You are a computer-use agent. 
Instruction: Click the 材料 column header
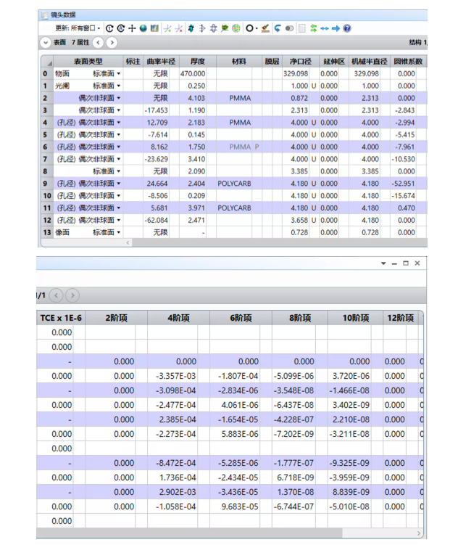tap(239, 62)
